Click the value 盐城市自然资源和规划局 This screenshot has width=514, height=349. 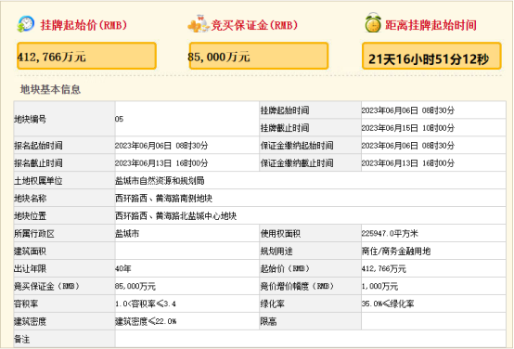pyautogui.click(x=160, y=181)
